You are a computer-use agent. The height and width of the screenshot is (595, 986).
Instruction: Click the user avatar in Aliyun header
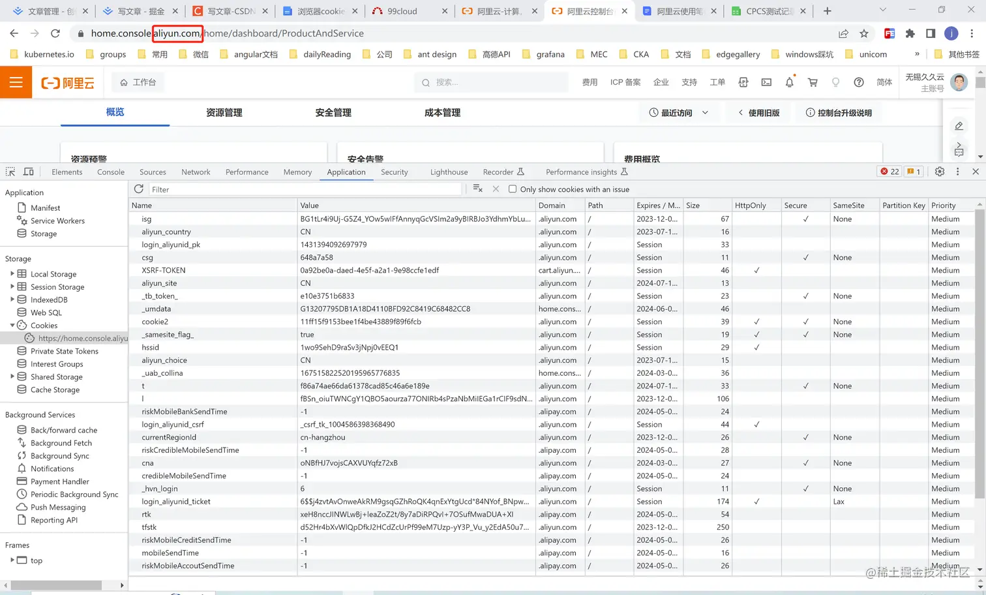(959, 82)
